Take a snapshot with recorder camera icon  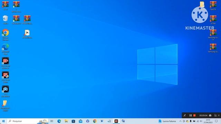coord(210,115)
